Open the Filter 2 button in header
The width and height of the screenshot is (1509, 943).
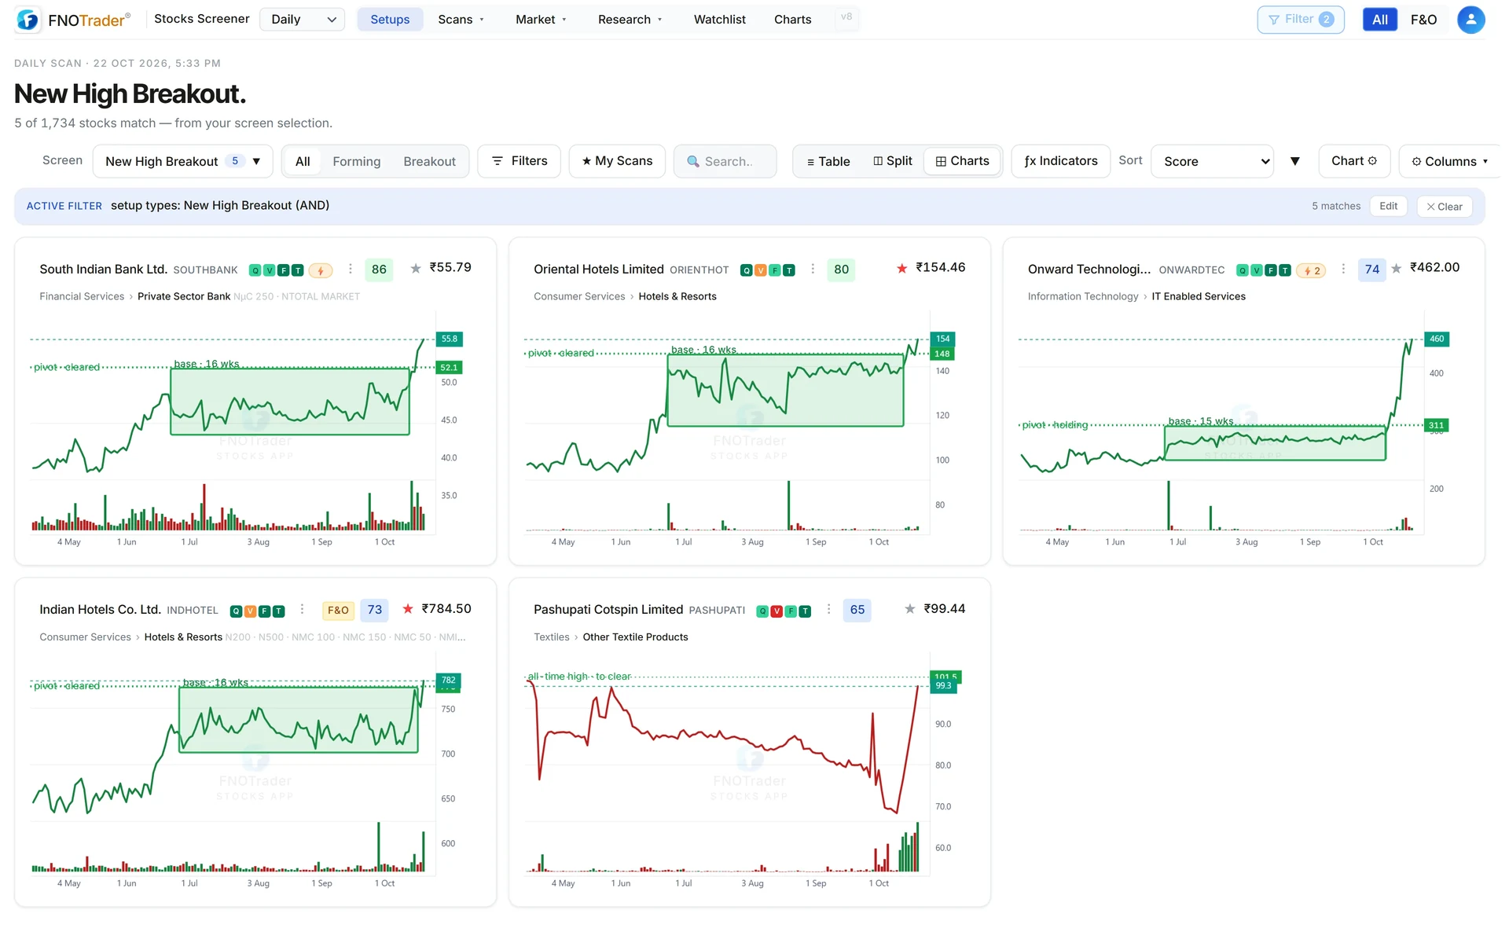tap(1301, 20)
